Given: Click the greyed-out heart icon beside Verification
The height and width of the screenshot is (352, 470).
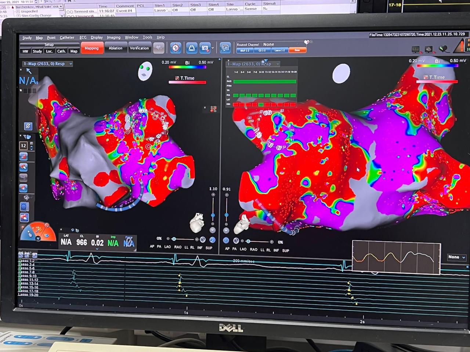Looking at the screenshot, I should pyautogui.click(x=159, y=48).
